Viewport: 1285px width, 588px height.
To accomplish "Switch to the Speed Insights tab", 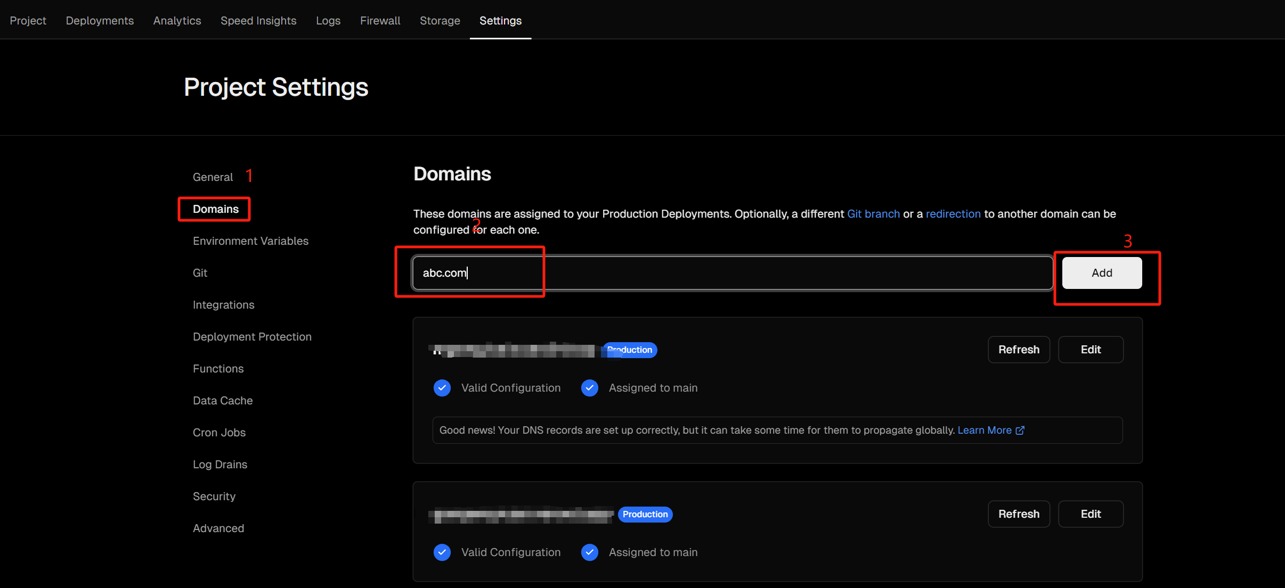I will click(258, 20).
